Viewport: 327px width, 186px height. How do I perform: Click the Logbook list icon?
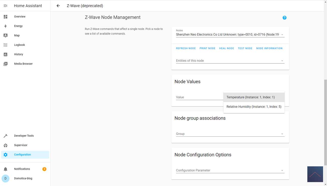pos(6,45)
